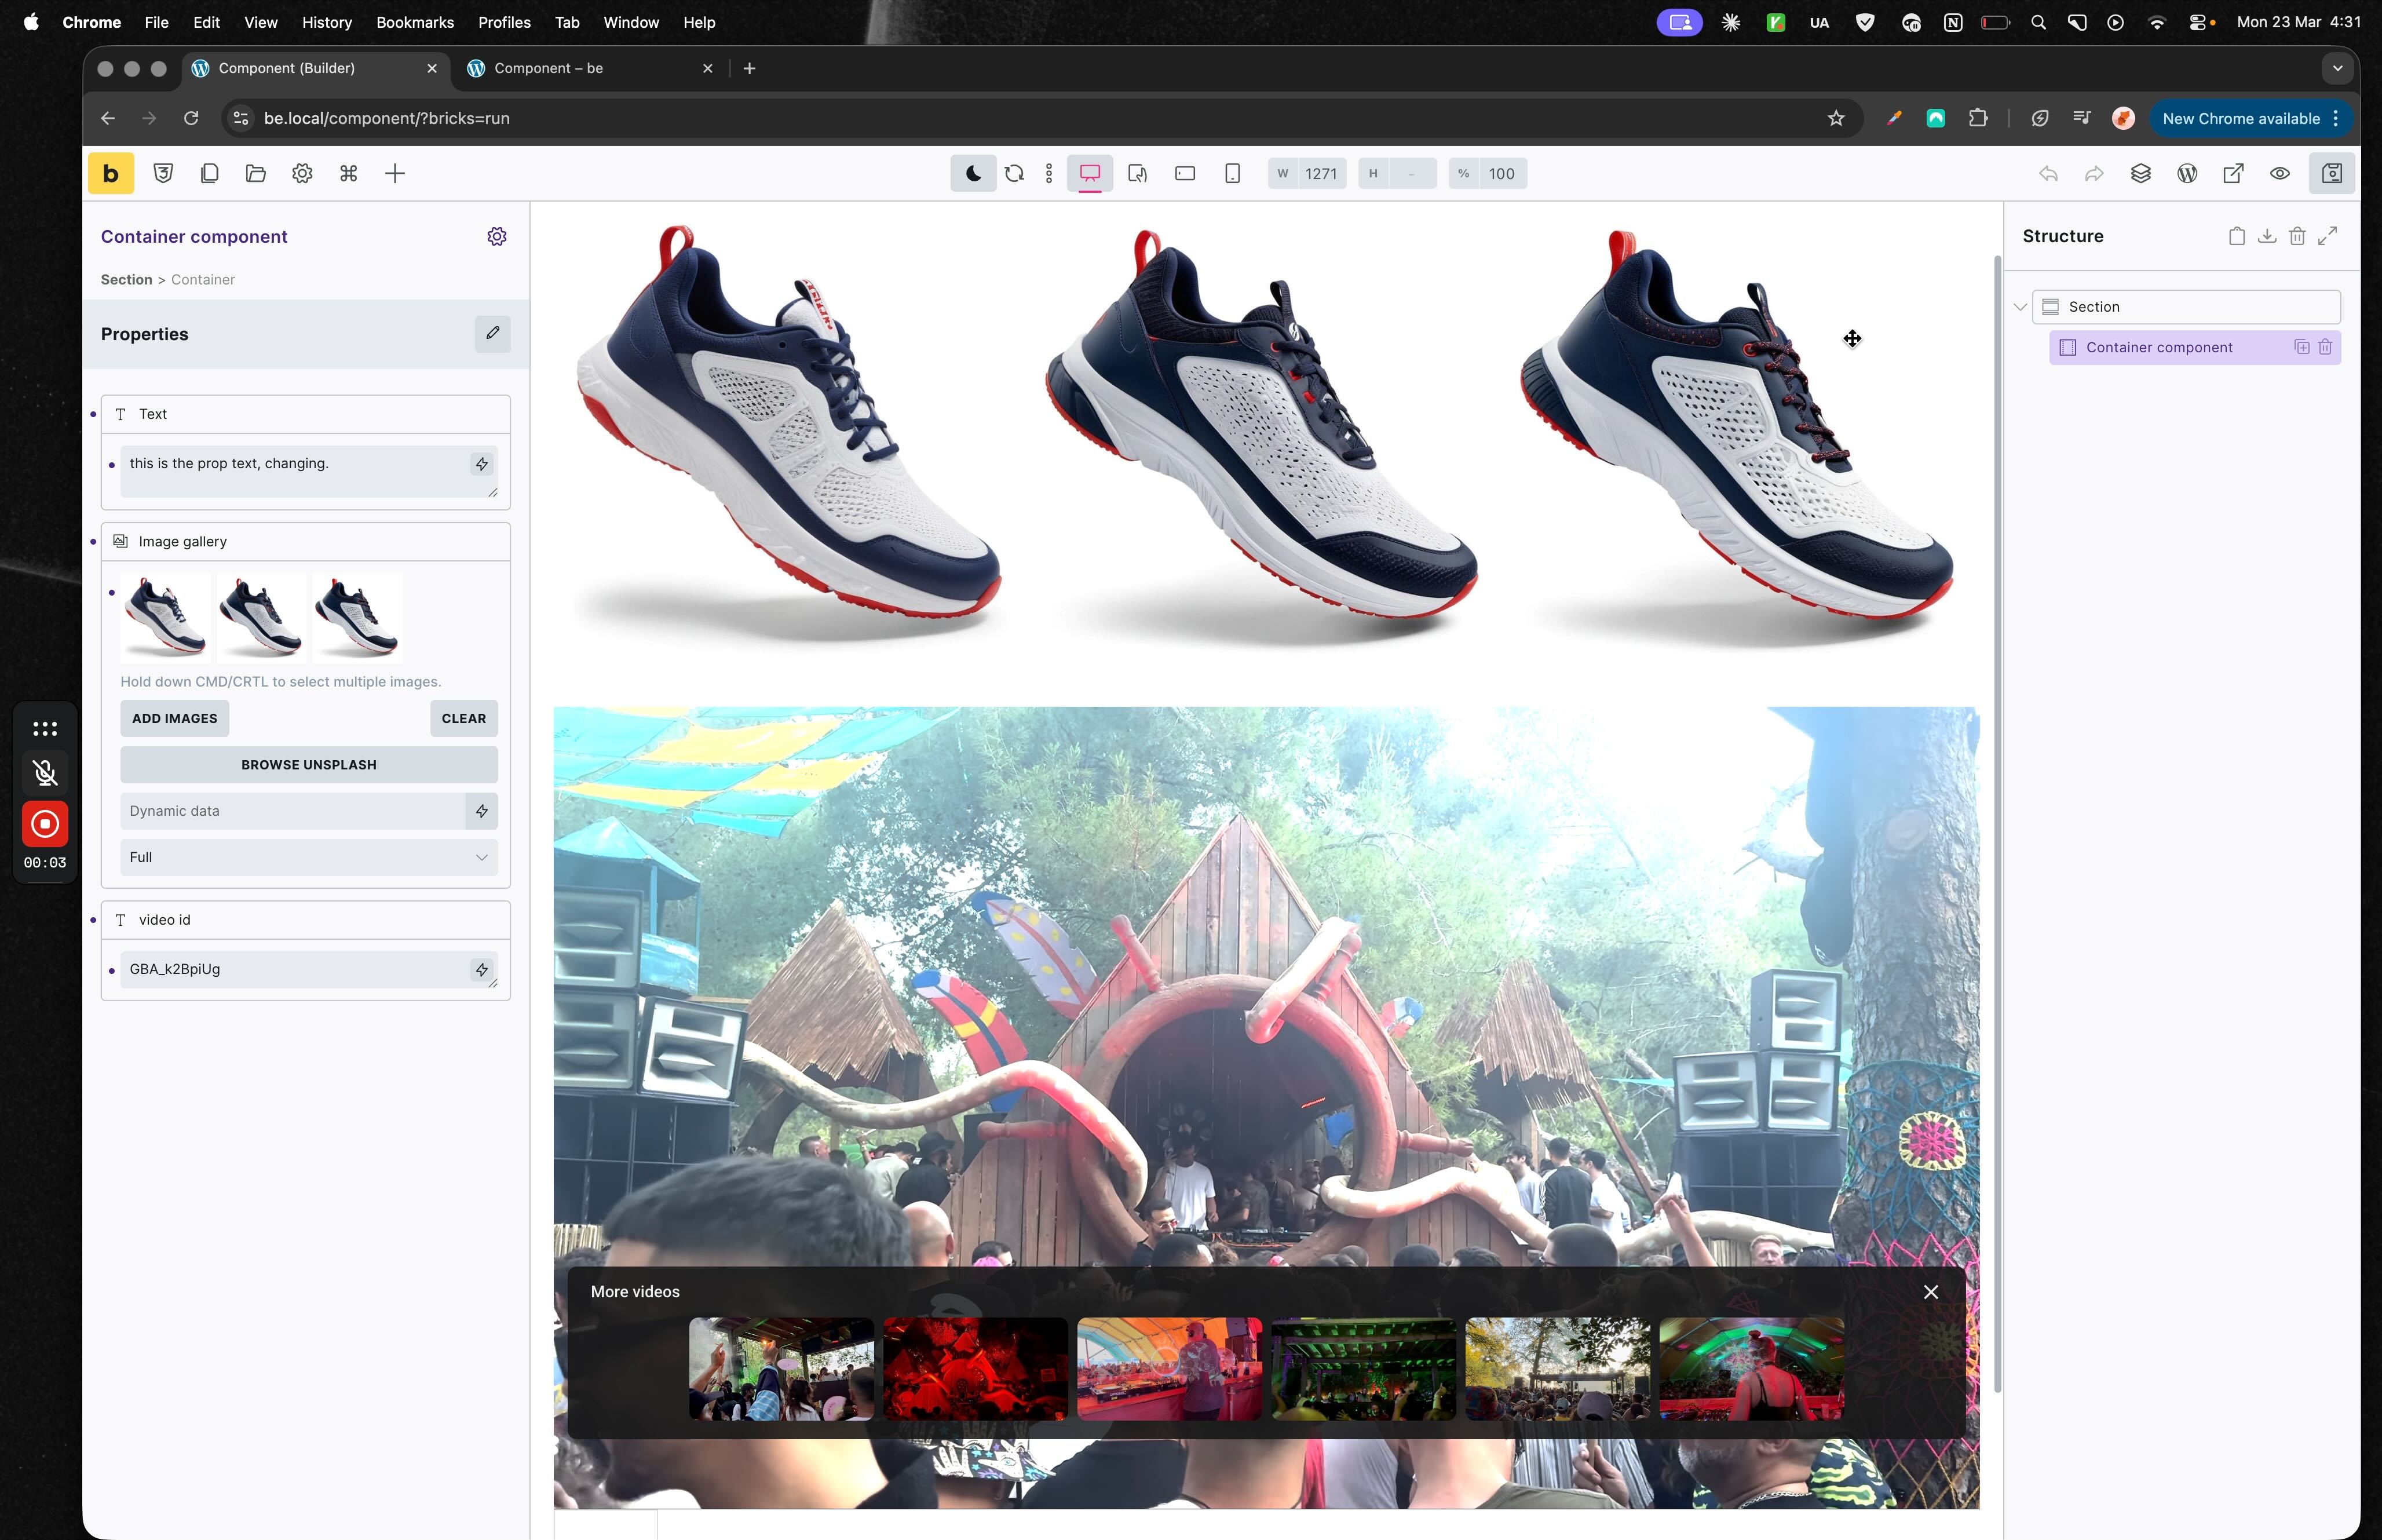Open the revisions layers icon

2140,174
